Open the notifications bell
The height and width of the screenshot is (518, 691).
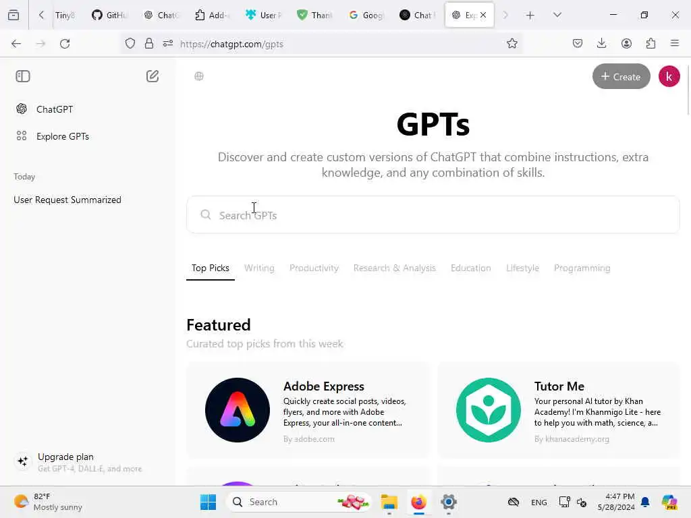tap(645, 502)
